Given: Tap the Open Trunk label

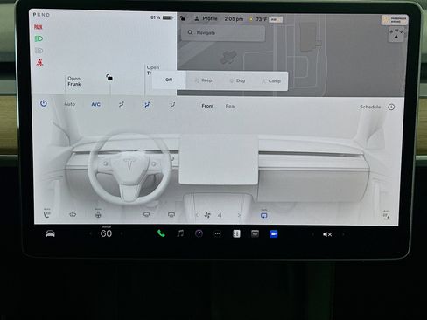Looking at the screenshot, I should (x=153, y=70).
